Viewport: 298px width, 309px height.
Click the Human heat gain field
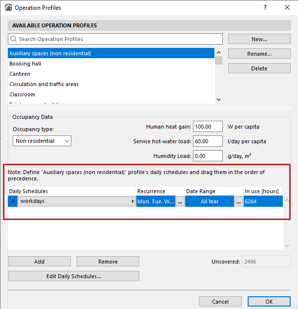click(x=208, y=127)
